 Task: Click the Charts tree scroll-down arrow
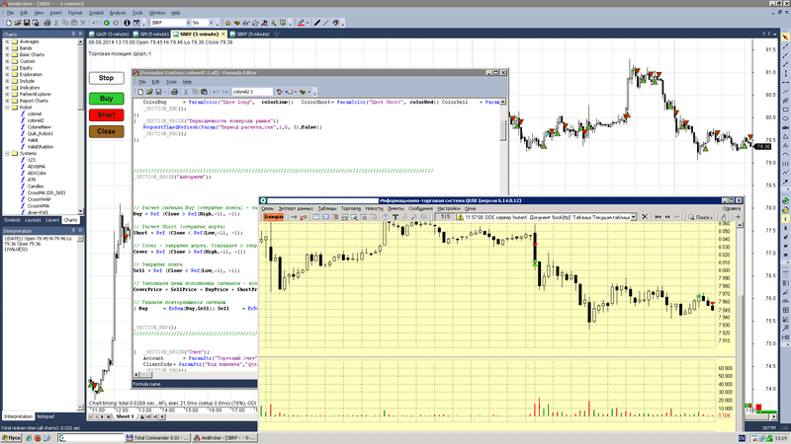point(80,211)
